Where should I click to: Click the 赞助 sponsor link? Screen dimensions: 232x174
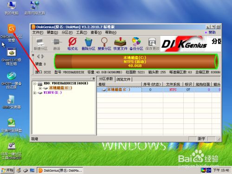pyautogui.click(x=212, y=32)
